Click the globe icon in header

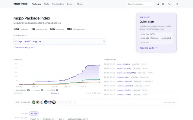163,4
